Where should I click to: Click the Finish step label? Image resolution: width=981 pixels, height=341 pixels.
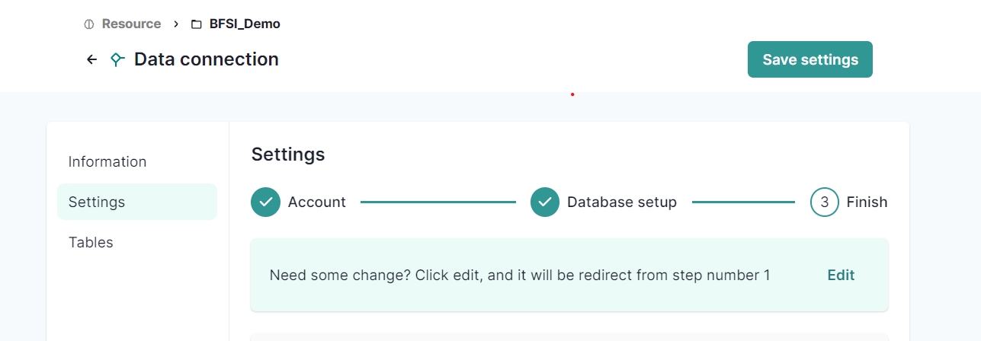tap(867, 202)
